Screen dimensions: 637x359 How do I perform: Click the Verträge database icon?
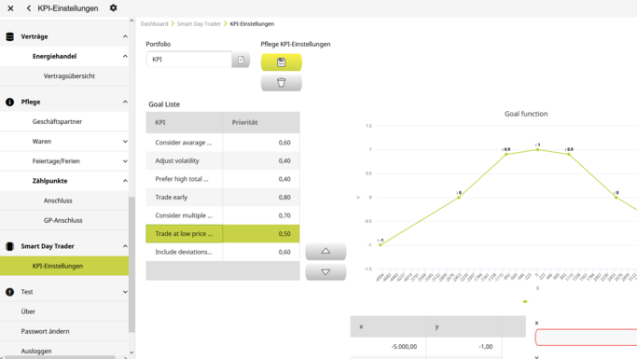(x=10, y=36)
